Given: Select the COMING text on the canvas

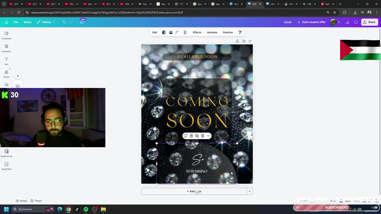Looking at the screenshot, I should 197,101.
